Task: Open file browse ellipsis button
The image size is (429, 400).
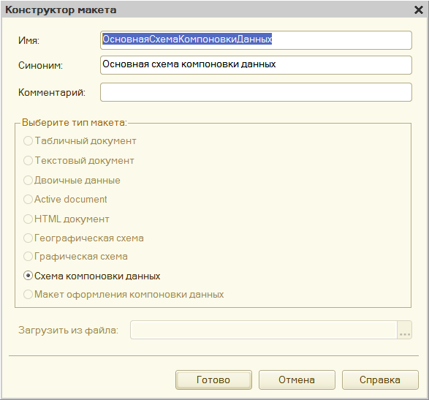Action: pos(405,330)
